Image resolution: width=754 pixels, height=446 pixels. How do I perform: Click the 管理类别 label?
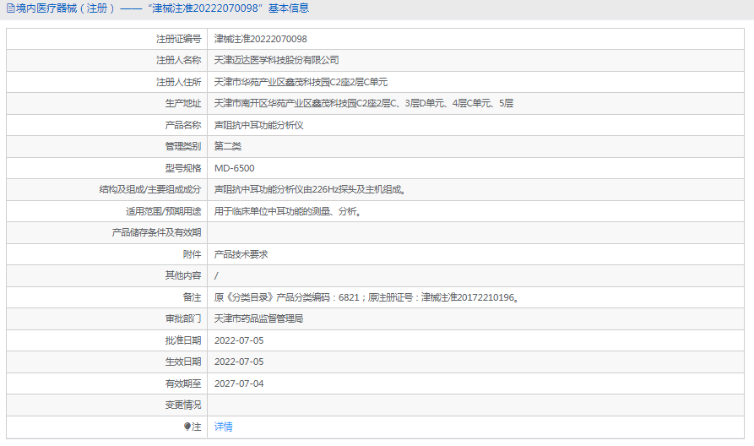(182, 146)
